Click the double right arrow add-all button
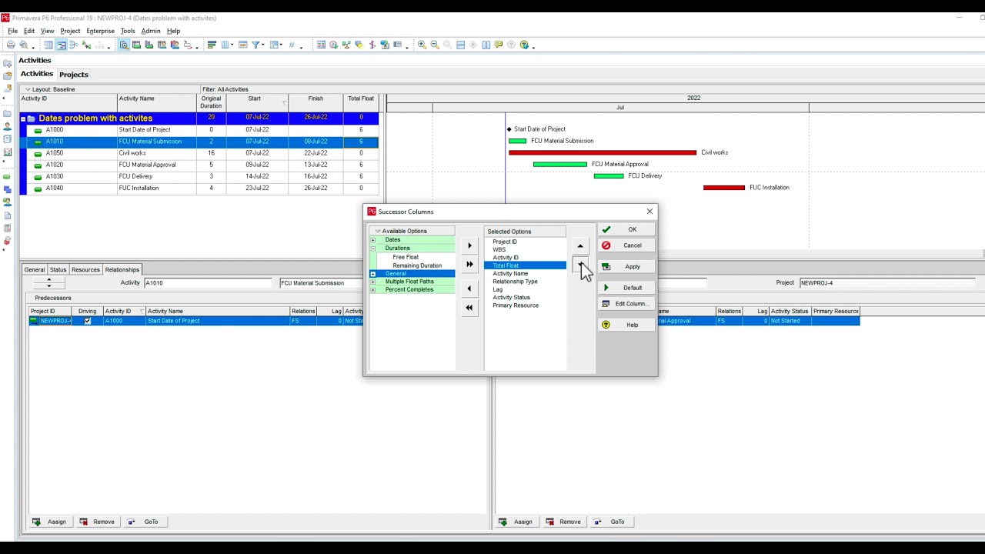Image resolution: width=985 pixels, height=554 pixels. 469,265
